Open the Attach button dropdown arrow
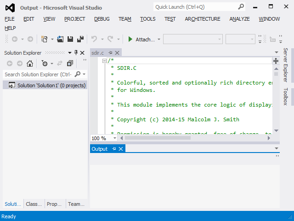 (x=159, y=39)
